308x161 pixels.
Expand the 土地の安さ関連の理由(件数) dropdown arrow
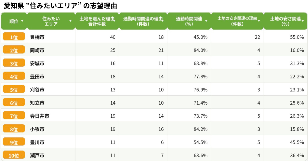(259, 21)
